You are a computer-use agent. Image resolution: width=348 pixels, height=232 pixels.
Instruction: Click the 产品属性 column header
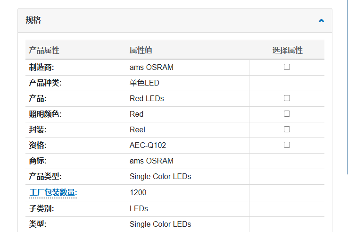[44, 50]
